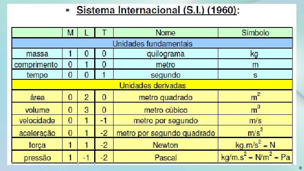Click the slide number 8
Viewport: 304px width, 171px height.
(299, 168)
